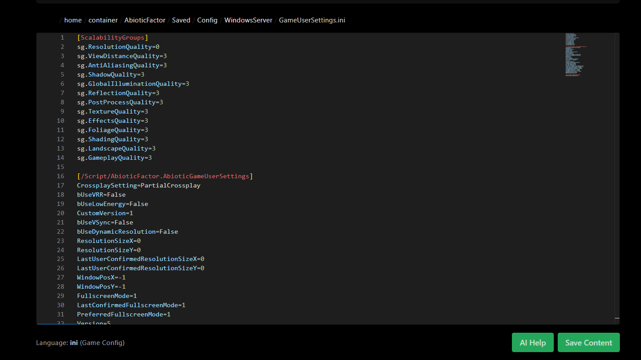Click line number 16 in the gutter
The image size is (641, 360).
click(x=60, y=176)
